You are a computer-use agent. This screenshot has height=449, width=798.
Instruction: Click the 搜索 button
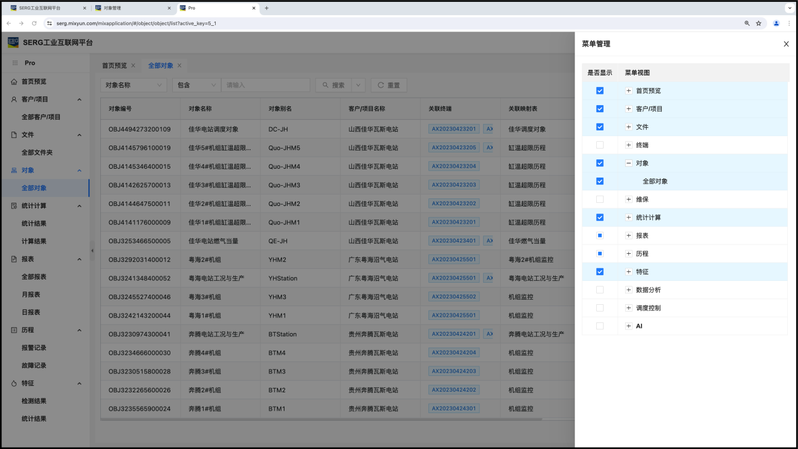point(333,85)
